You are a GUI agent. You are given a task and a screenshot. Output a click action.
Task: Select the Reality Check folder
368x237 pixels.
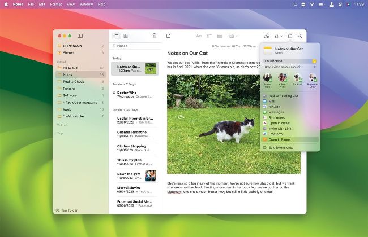73,81
